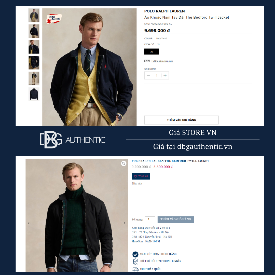
Task: Click the New Arrival badge icon
Action: pos(54,19)
